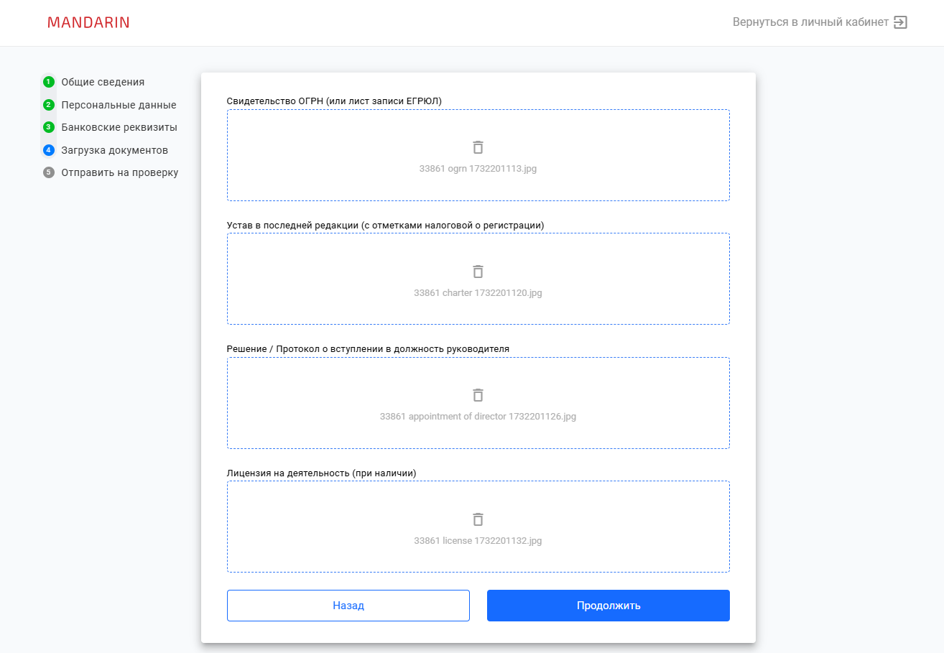Open the Персональные данные step
944x653 pixels.
119,105
